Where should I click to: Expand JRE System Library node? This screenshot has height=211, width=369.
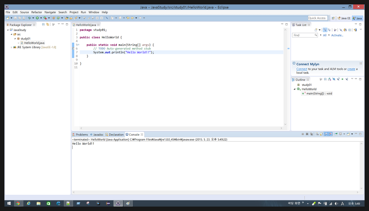pos(12,47)
